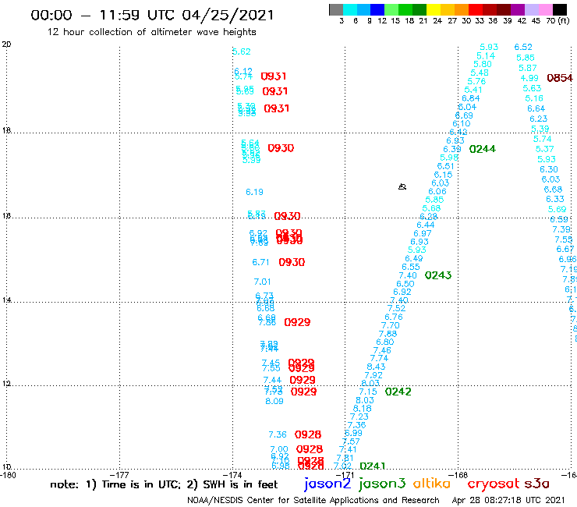The width and height of the screenshot is (577, 507).
Task: Click the wave height value 6.84
Action: 471,98
